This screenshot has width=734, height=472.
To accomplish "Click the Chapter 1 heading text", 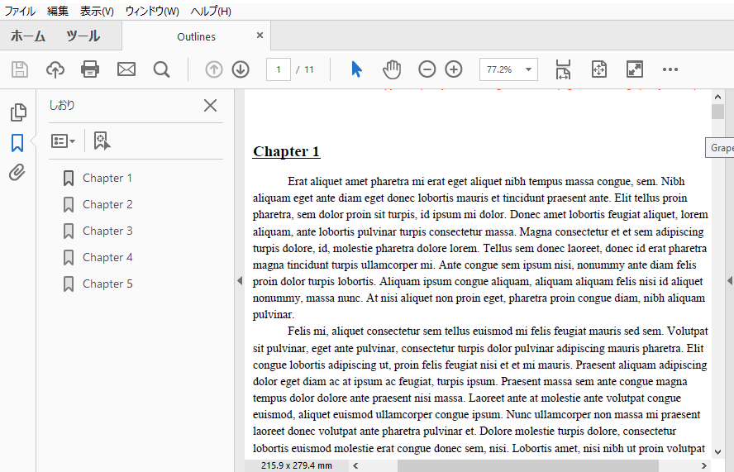I will (286, 151).
